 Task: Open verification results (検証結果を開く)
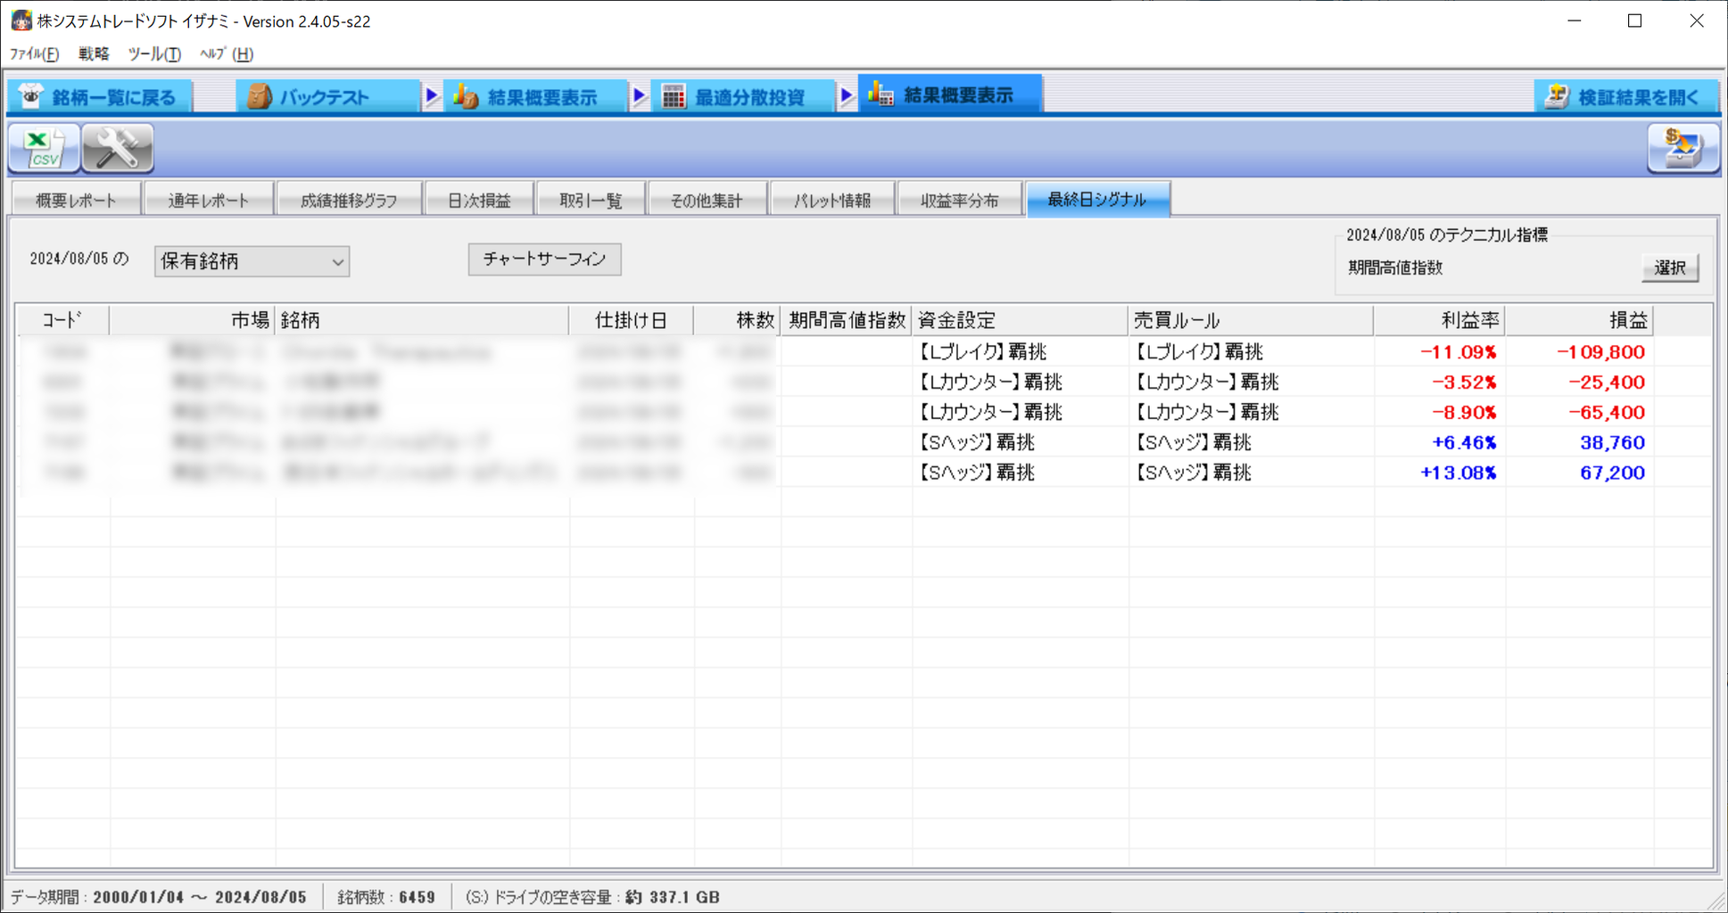coord(1627,96)
